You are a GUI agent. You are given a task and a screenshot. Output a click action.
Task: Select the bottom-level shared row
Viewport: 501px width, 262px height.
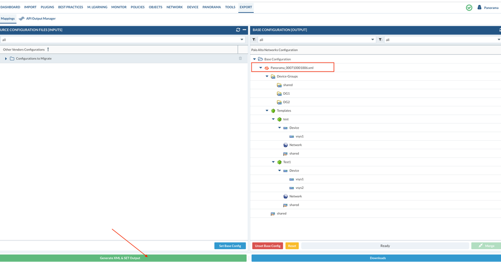[x=376, y=213]
